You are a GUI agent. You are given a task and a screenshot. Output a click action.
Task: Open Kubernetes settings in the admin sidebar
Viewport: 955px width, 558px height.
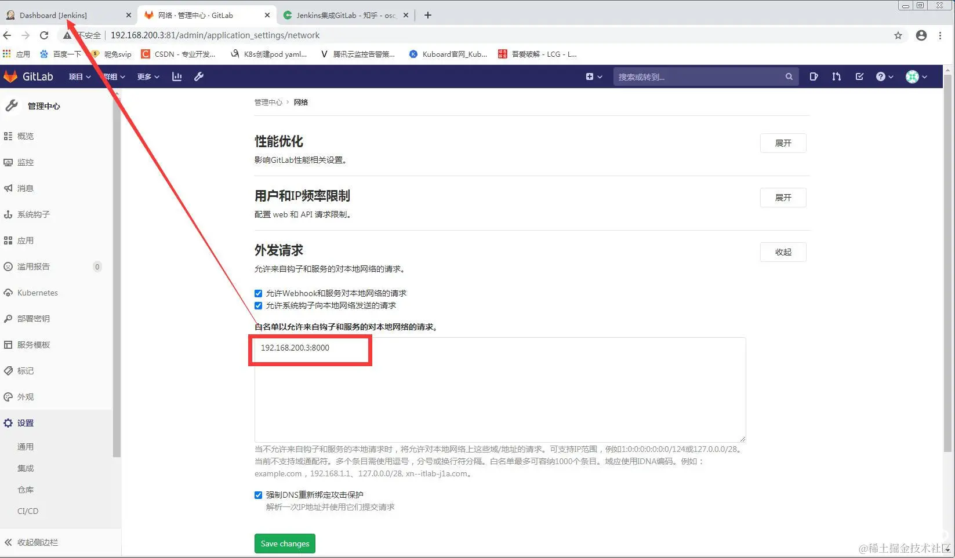(x=37, y=292)
